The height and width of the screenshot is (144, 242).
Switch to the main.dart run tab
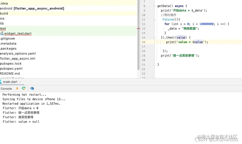click(x=10, y=82)
